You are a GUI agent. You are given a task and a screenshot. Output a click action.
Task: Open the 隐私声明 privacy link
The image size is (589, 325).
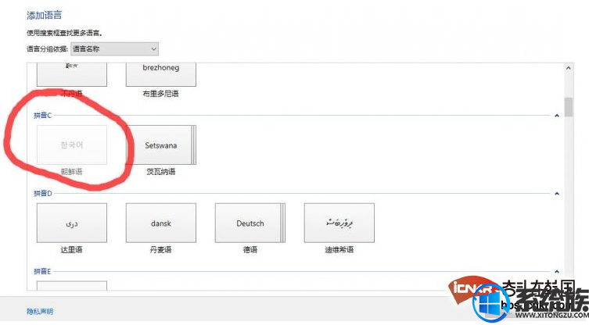(40, 312)
